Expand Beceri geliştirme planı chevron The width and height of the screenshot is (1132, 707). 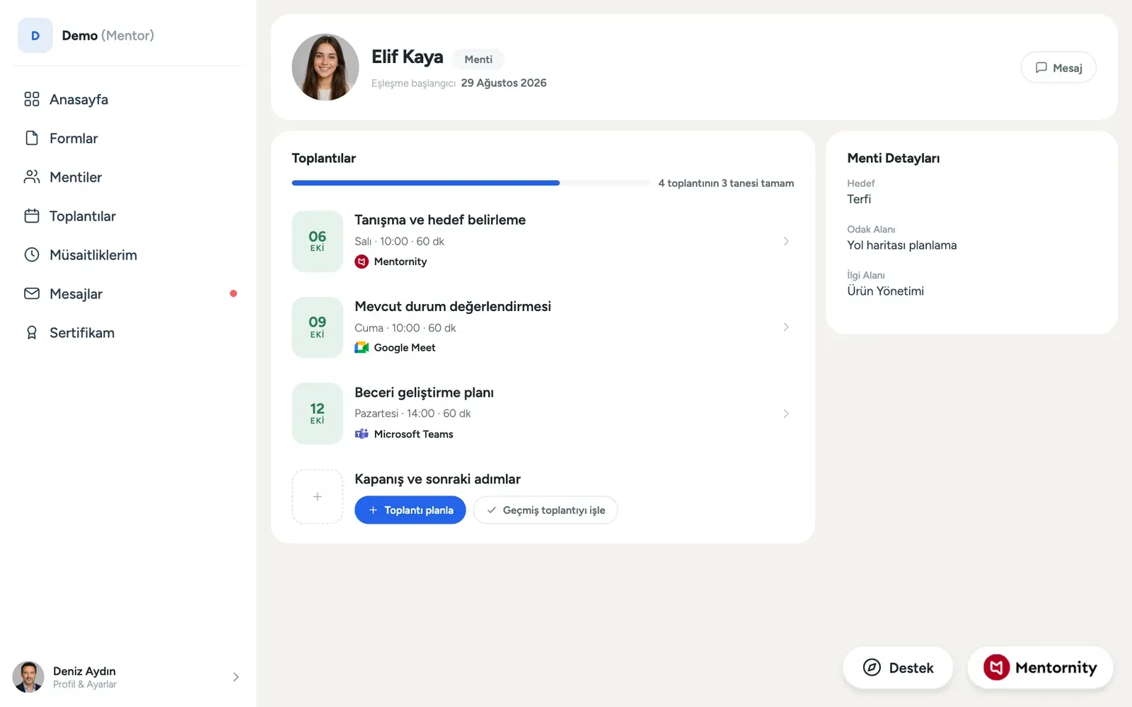pos(786,414)
